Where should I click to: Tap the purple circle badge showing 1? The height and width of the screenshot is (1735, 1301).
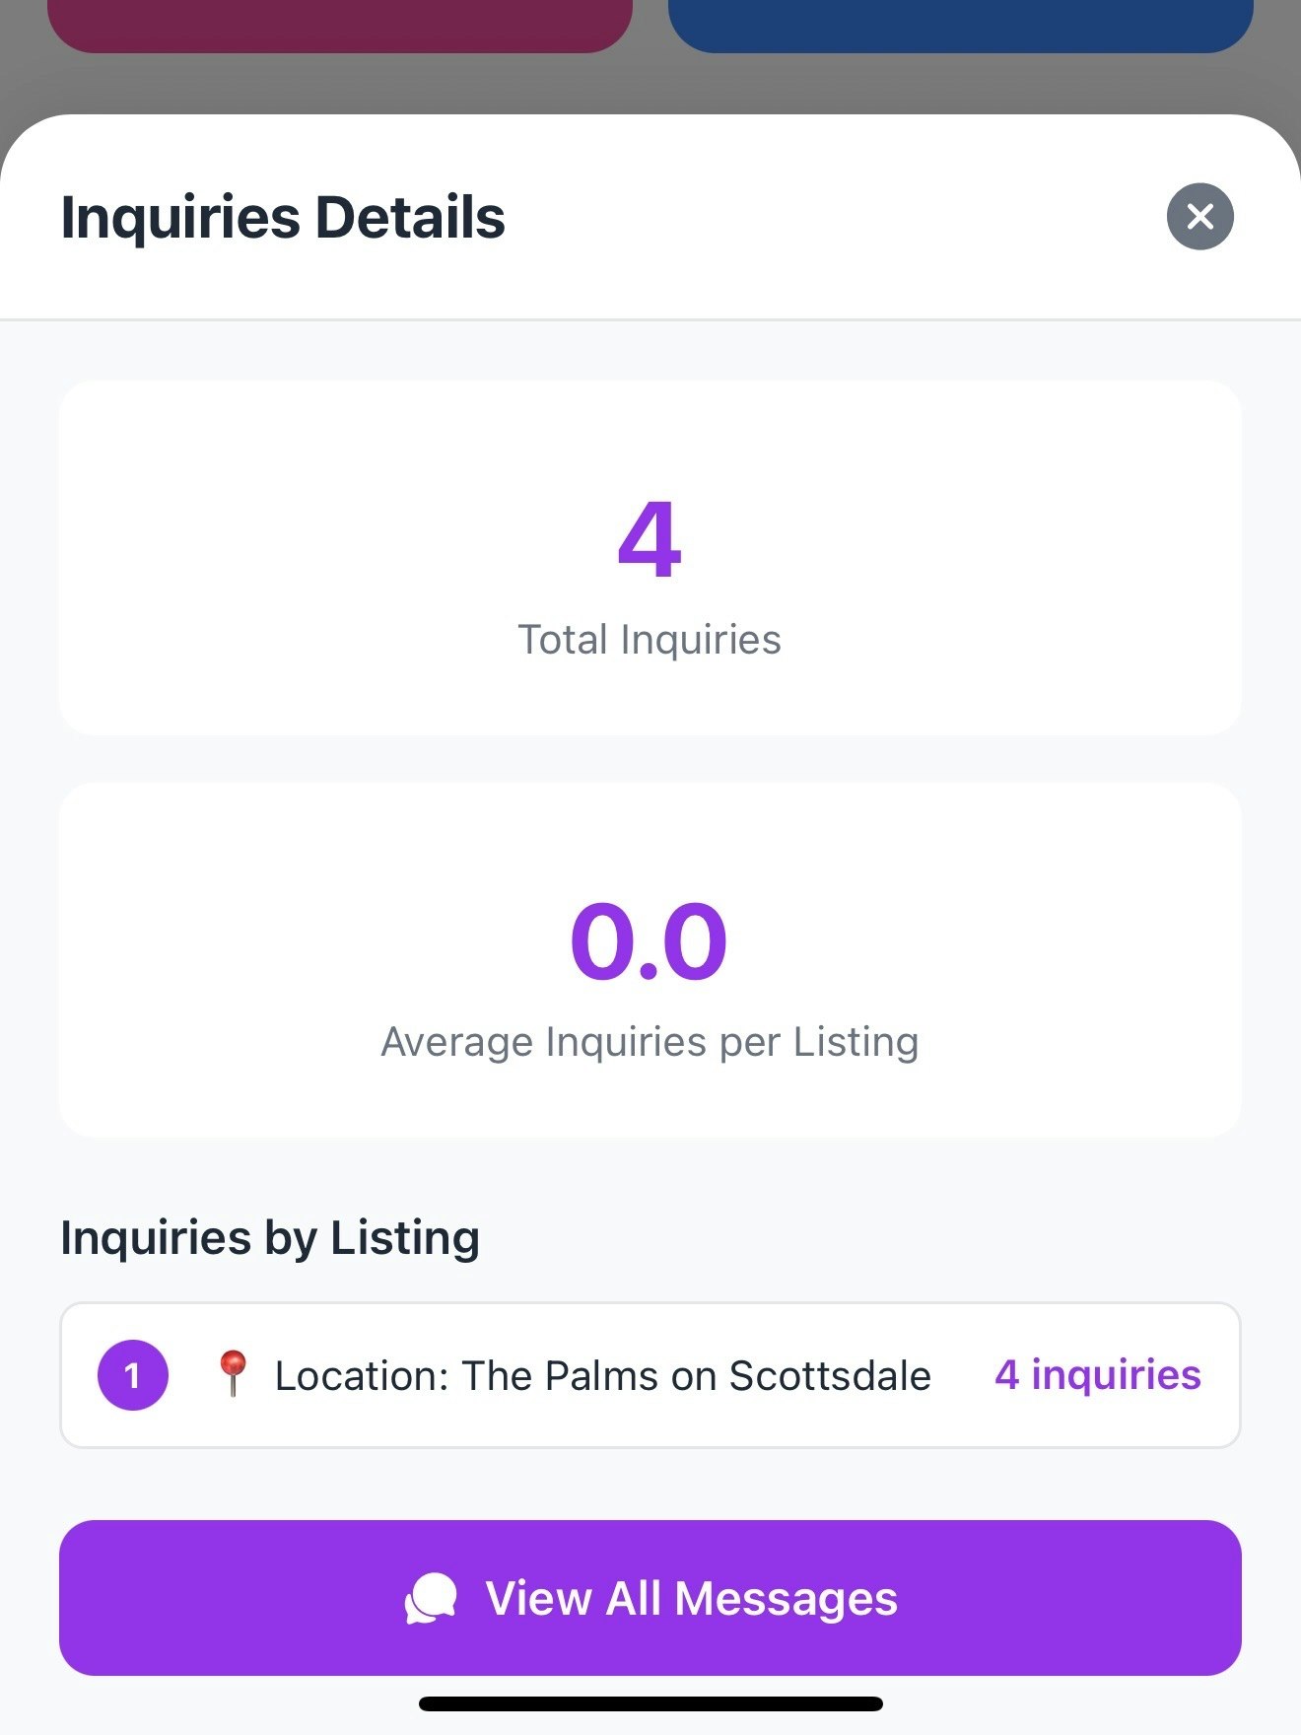click(132, 1374)
